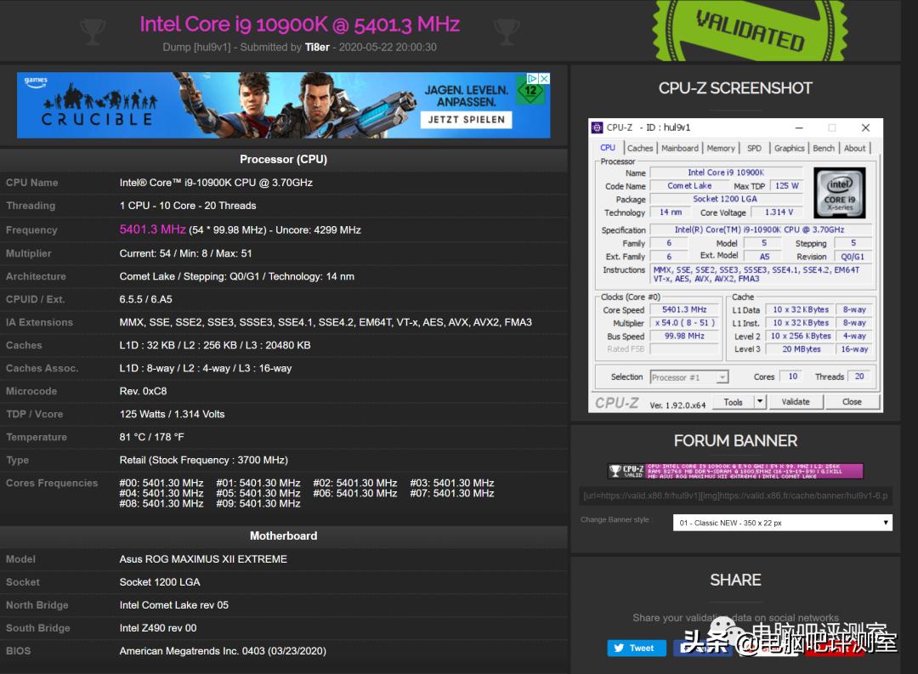Click the Validate button in CPU-Z
918x674 pixels.
pyautogui.click(x=796, y=401)
